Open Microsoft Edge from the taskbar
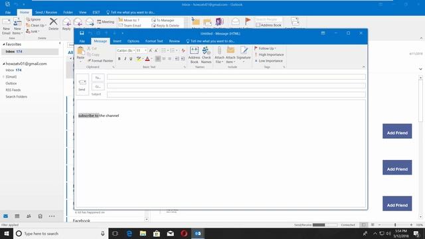Viewport: 425px width, 239px height. coord(129,233)
